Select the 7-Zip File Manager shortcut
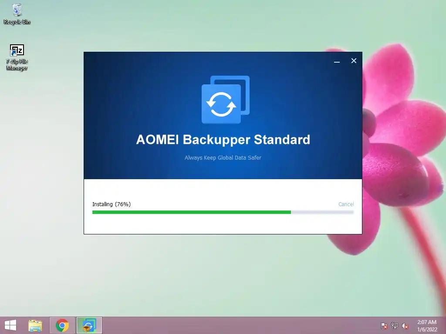The image size is (446, 334). point(17,57)
